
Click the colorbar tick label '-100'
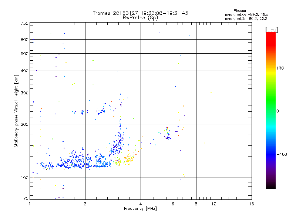[282, 154]
